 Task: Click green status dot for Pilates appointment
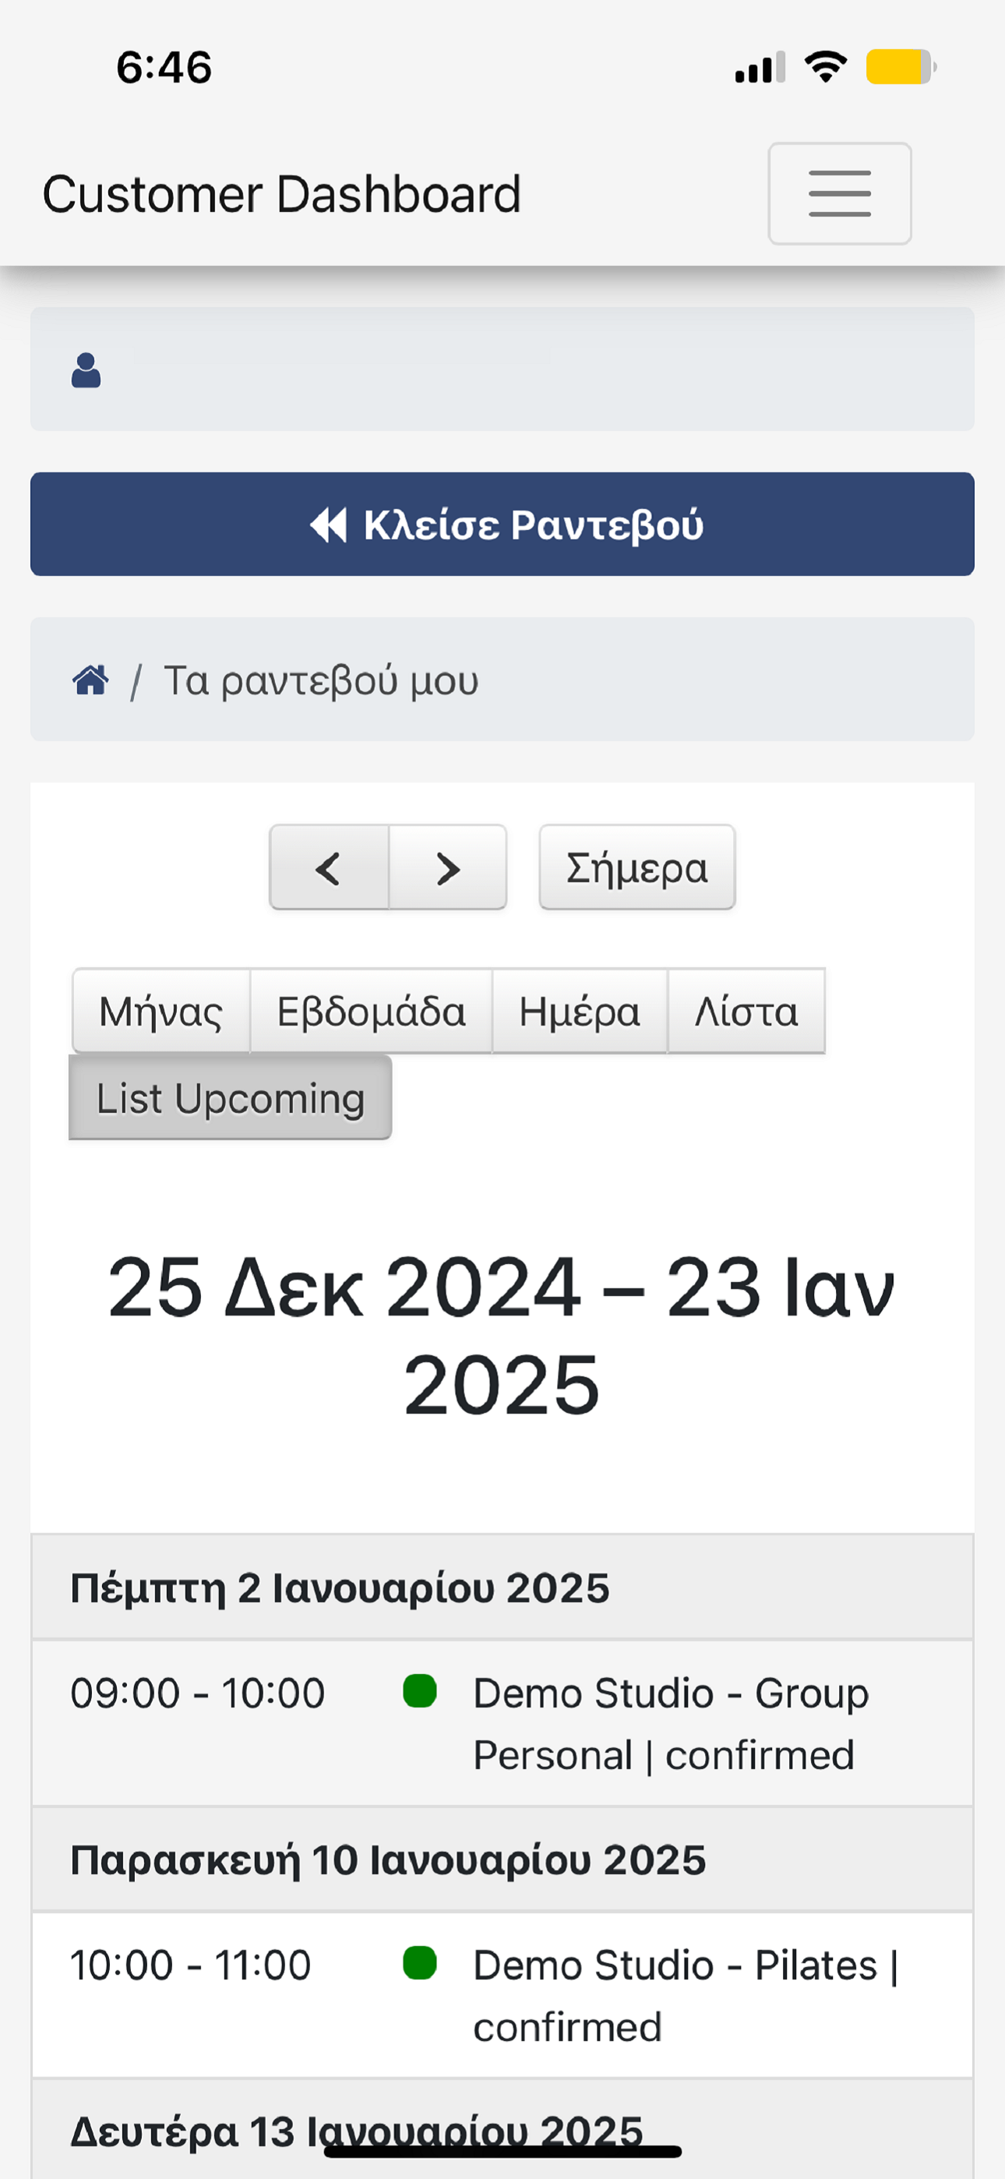(x=420, y=1963)
